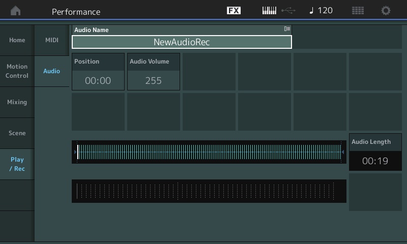
Task: Click the keyboard MIDI status icon
Action: (x=269, y=11)
